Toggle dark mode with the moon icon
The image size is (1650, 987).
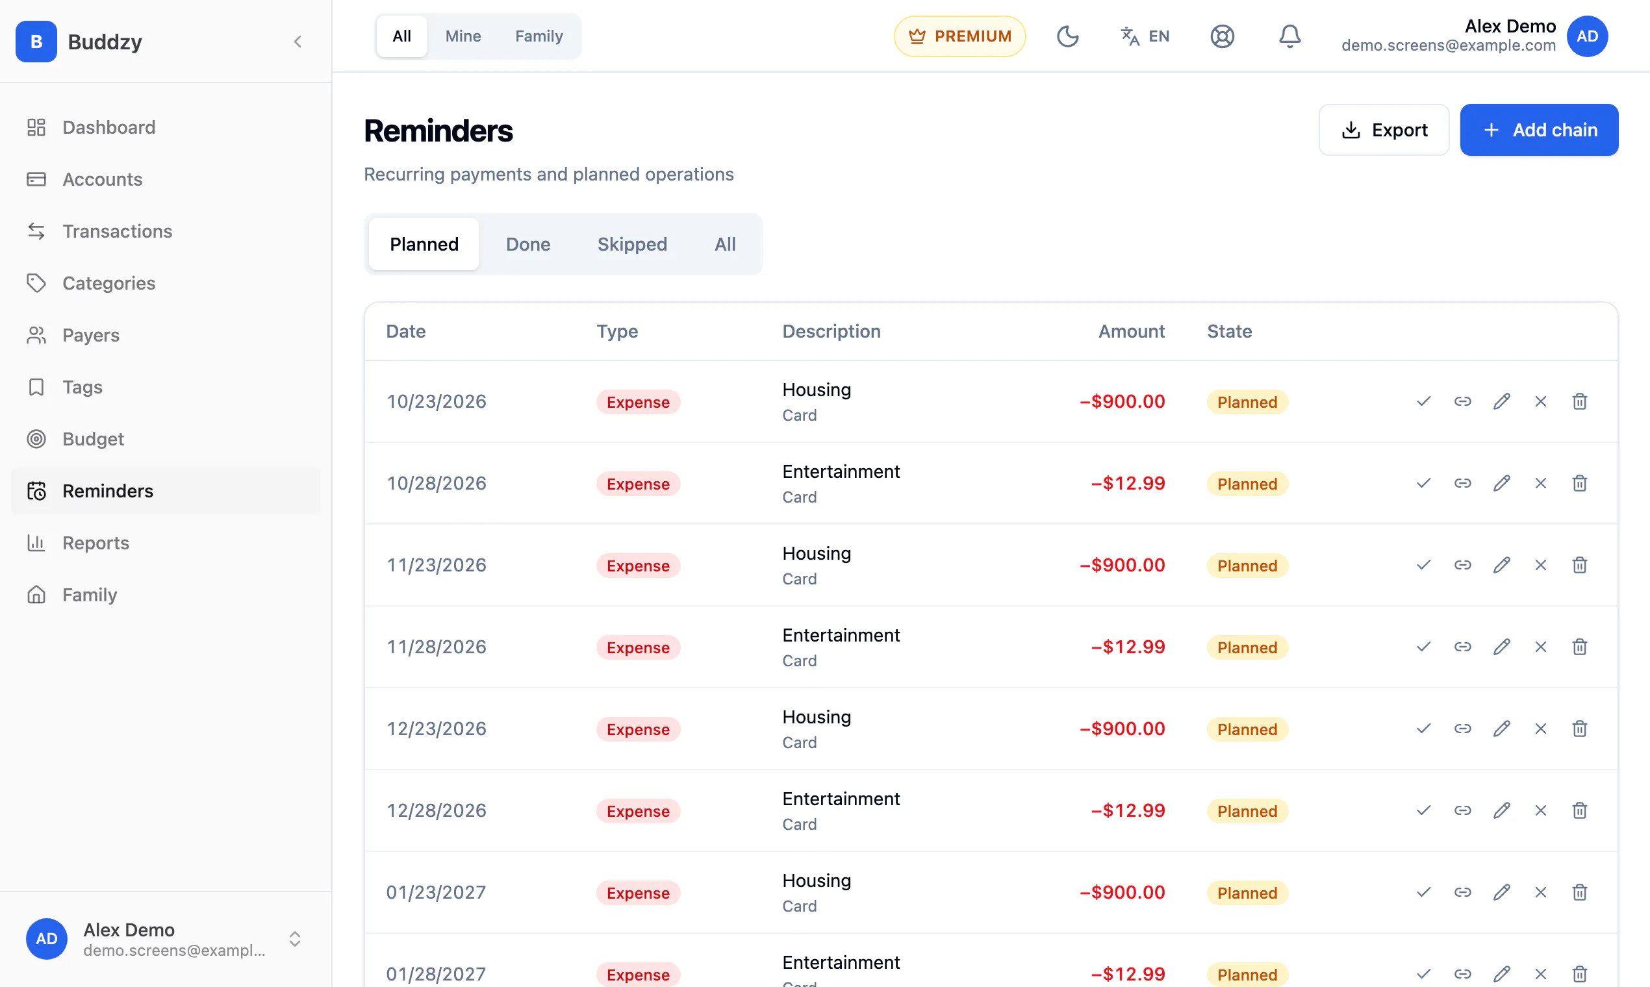coord(1067,36)
